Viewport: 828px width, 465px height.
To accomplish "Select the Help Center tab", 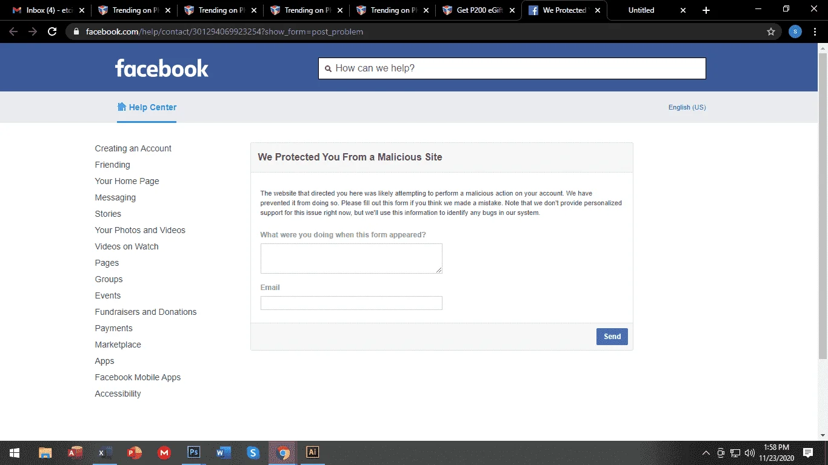I will point(147,107).
